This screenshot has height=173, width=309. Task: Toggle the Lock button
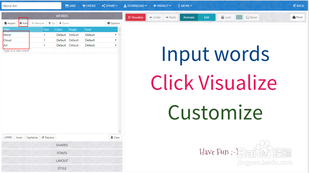coord(226,17)
